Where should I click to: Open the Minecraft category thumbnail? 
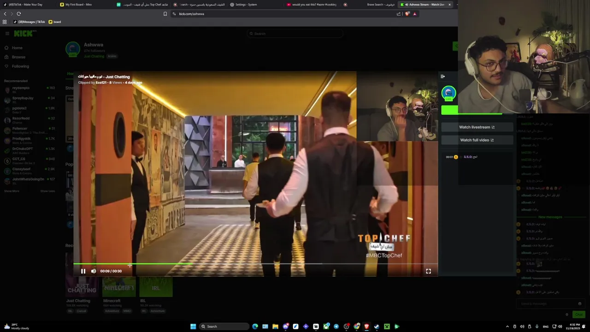click(119, 288)
